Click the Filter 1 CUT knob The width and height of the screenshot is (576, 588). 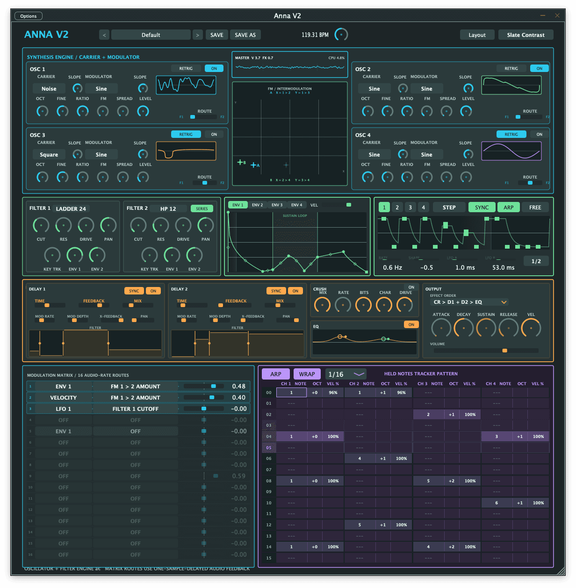tap(41, 226)
